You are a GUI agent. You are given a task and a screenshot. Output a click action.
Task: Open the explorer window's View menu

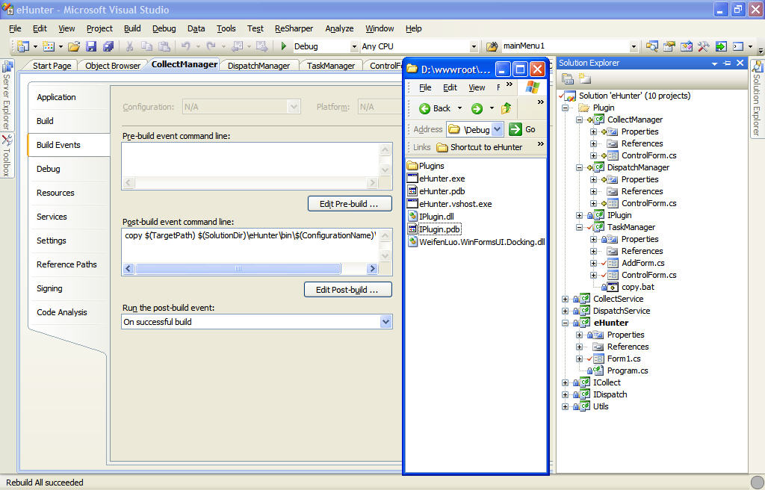pyautogui.click(x=477, y=87)
